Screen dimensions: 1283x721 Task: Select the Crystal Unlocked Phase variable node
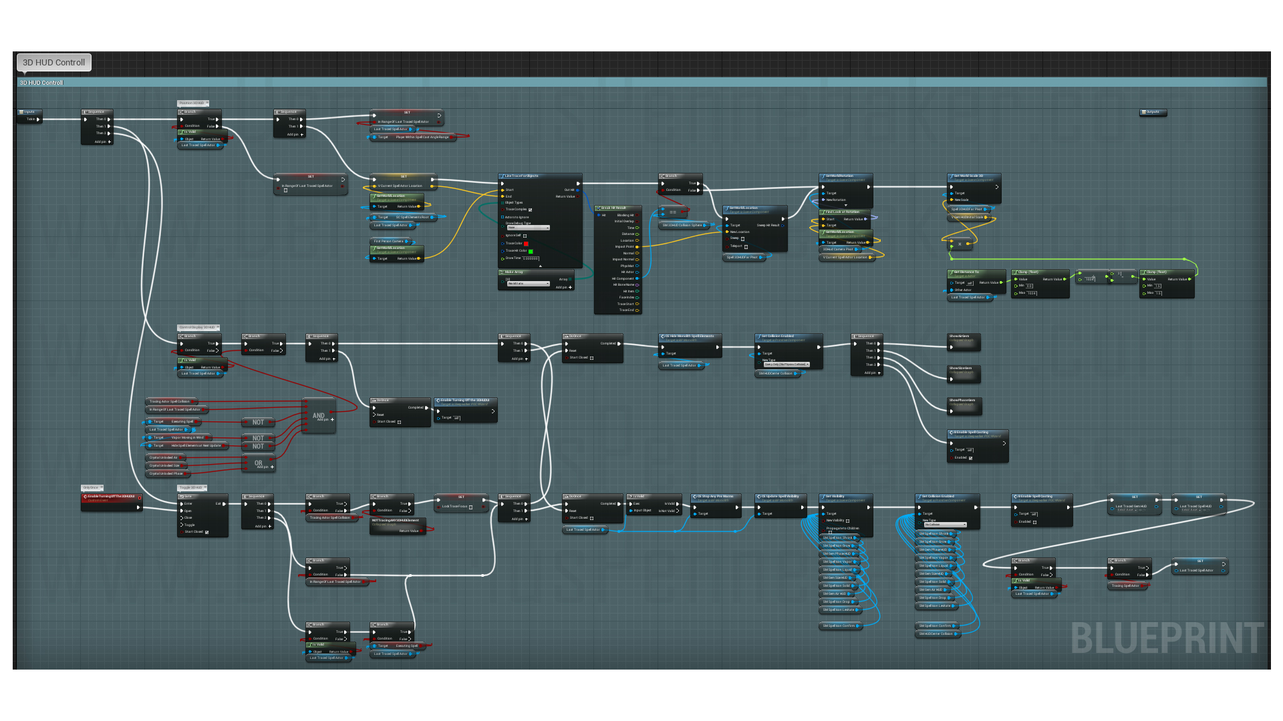pos(168,474)
